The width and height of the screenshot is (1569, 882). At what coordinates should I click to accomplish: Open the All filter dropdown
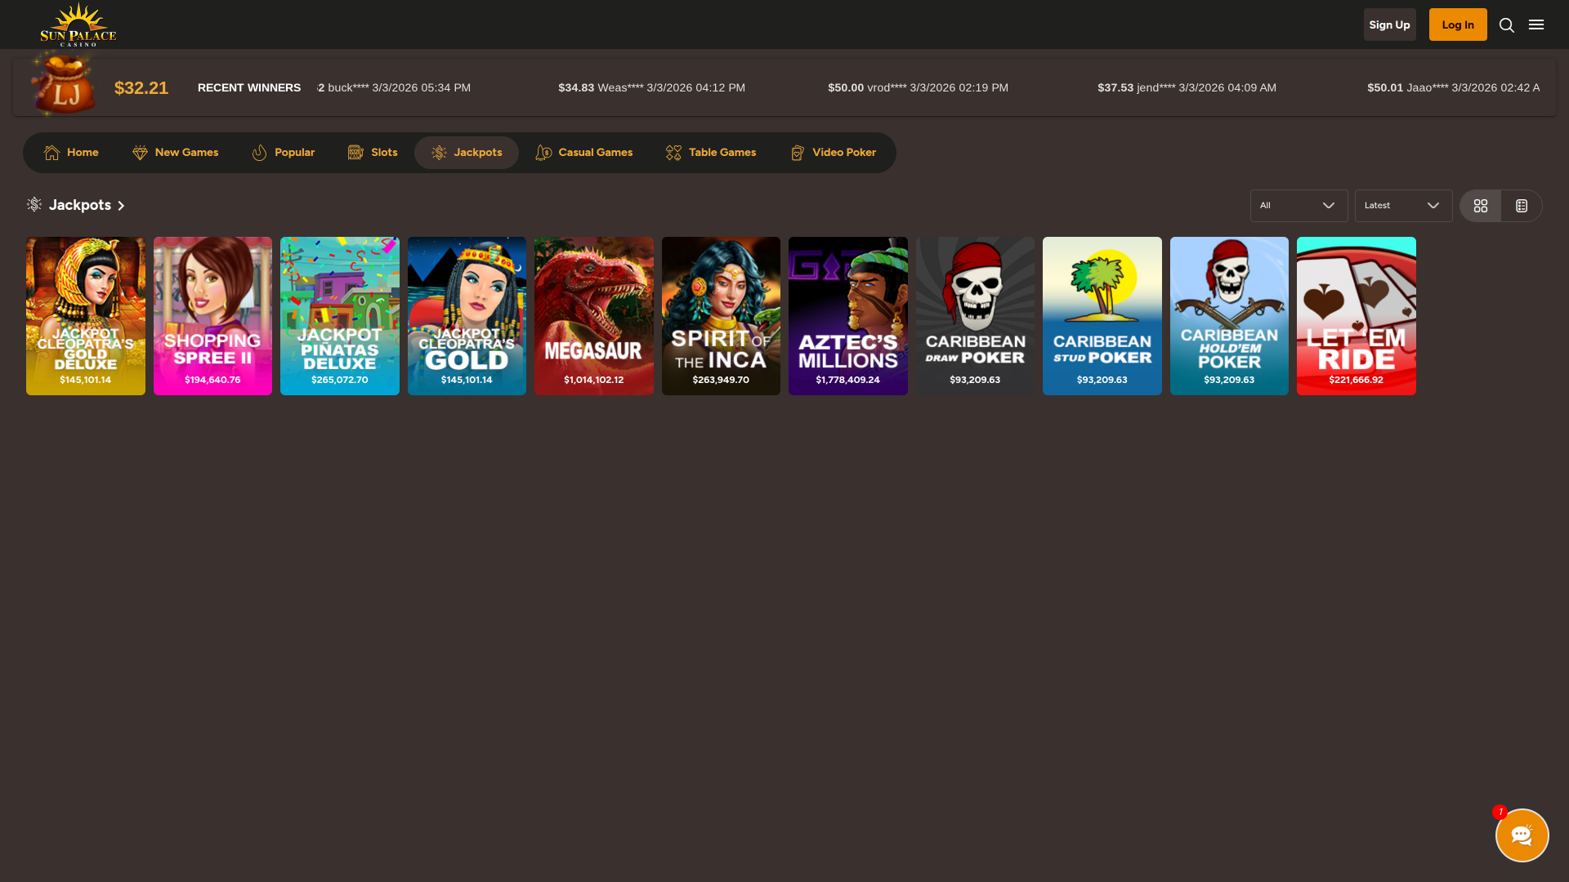point(1298,206)
